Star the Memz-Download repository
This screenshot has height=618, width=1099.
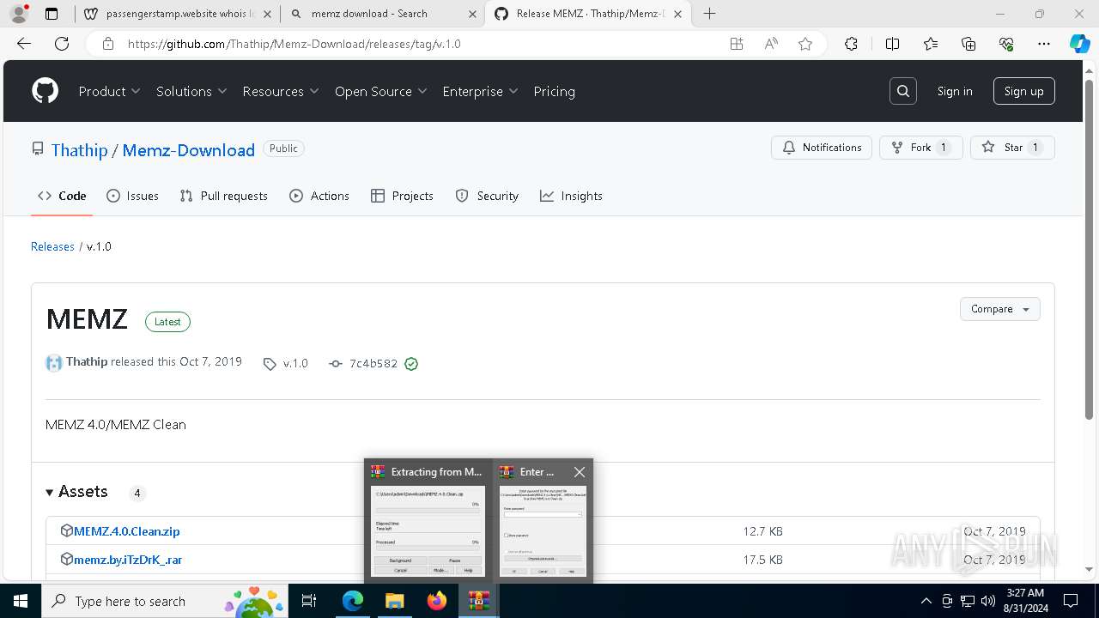[x=1012, y=148]
